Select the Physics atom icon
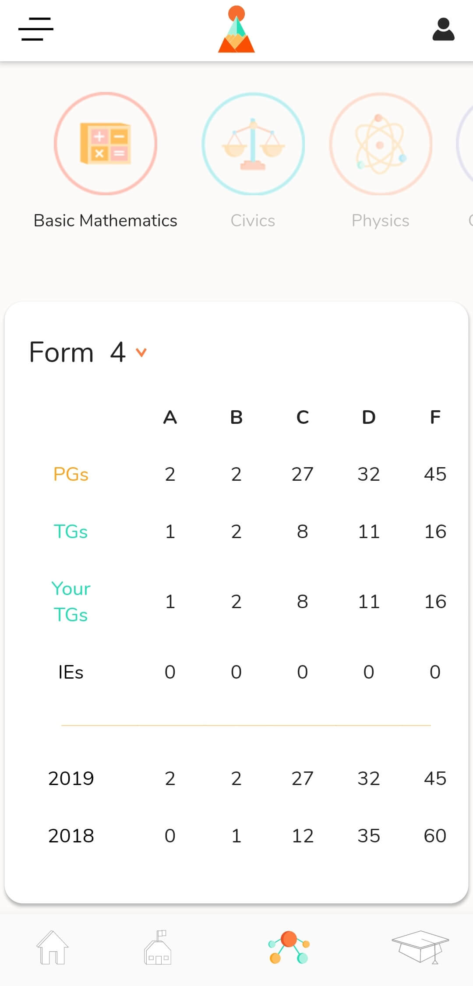This screenshot has width=473, height=986. click(x=381, y=144)
